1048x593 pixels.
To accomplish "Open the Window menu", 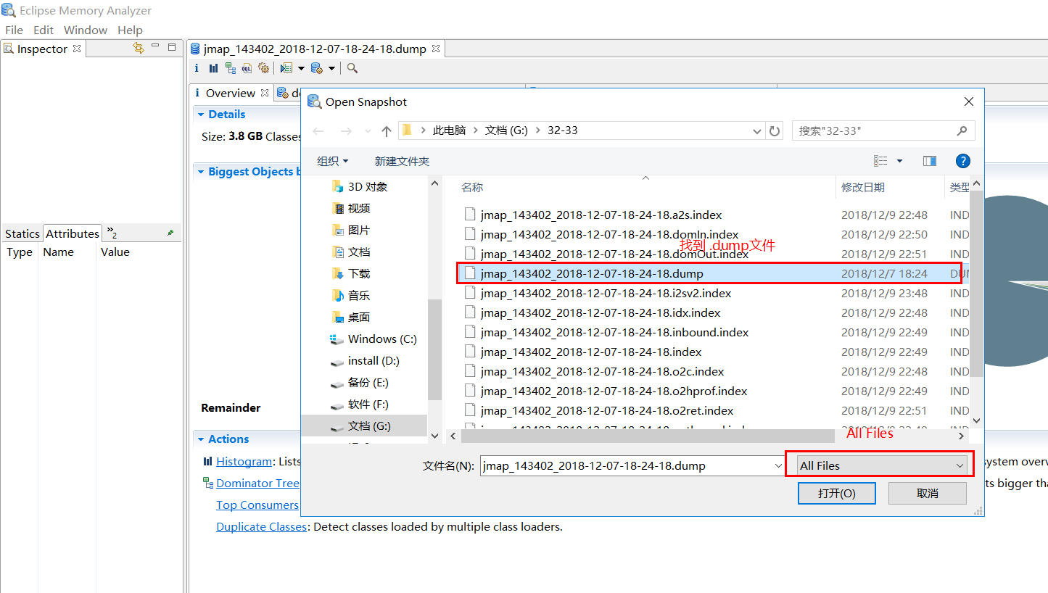I will pos(86,30).
